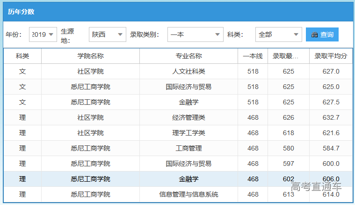
Task: Select the 人文社科类 major row
Action: (188, 71)
